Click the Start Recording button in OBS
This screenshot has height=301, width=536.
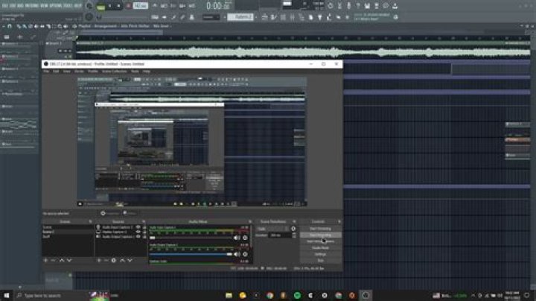coord(322,235)
